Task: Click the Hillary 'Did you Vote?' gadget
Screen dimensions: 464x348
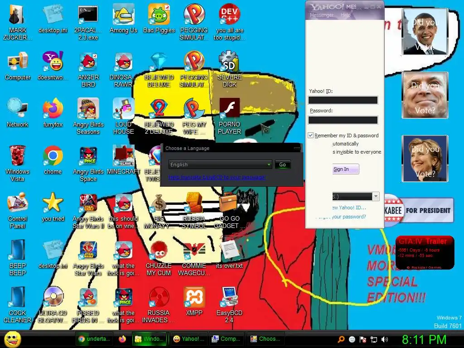Action: point(425,158)
